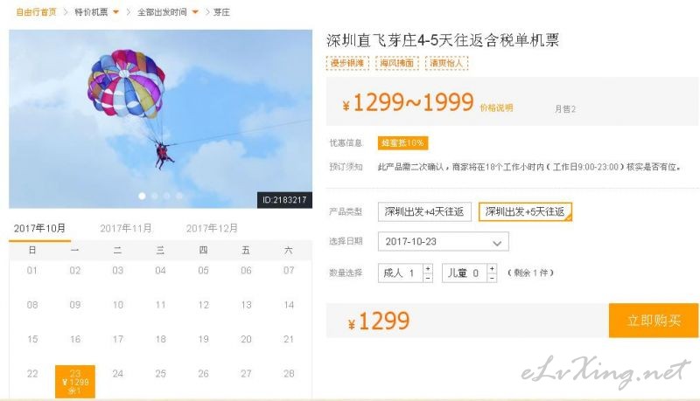
Task: Go to 自由行首页 breadcrumb link
Action: (36, 12)
